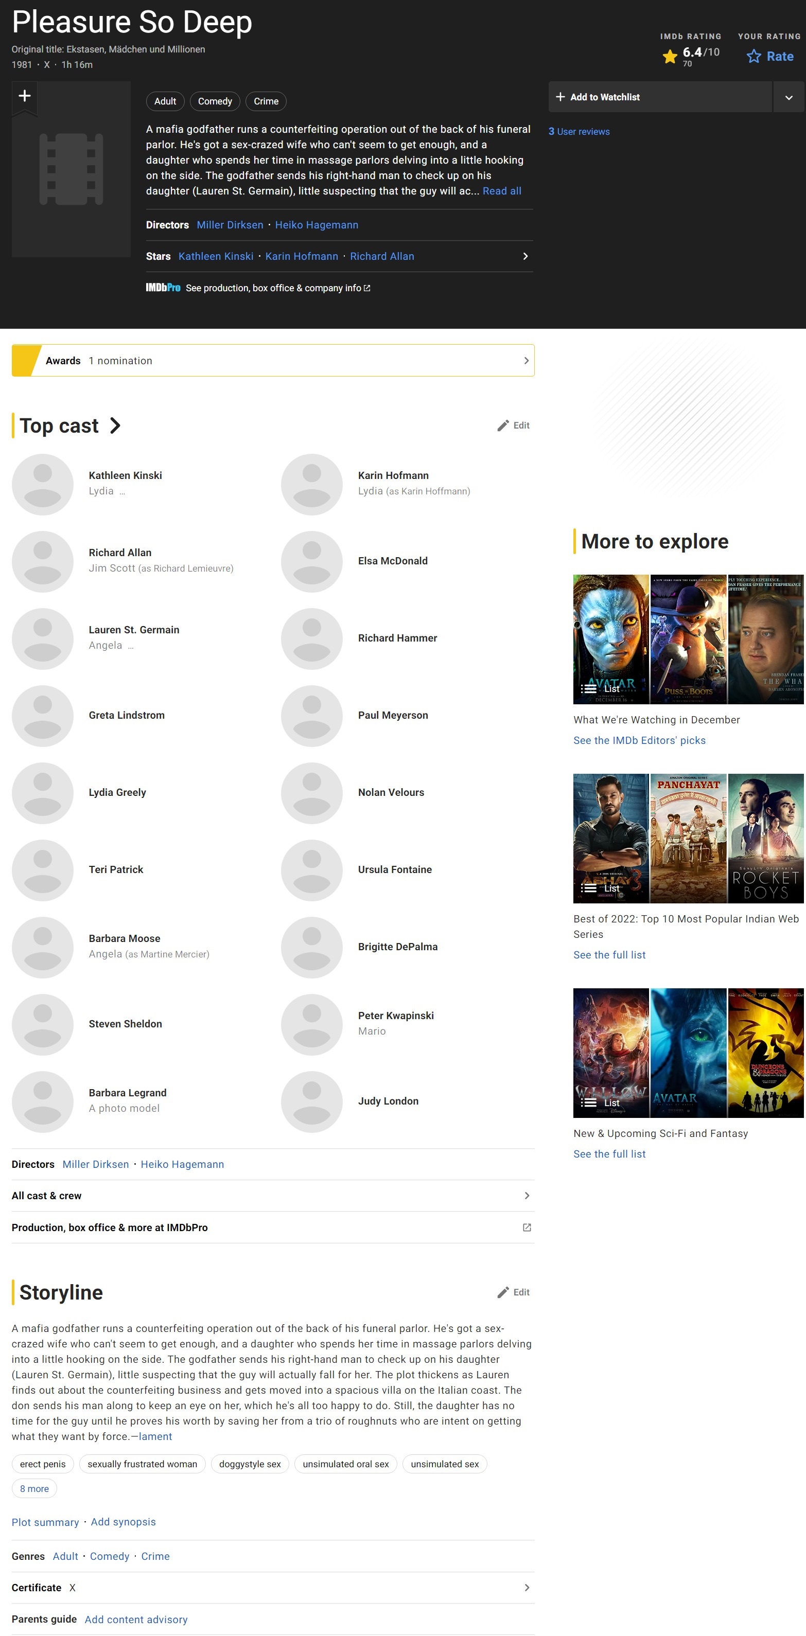Screen dimensions: 806x1636
Task: Click external link icon on IMDbPro production row
Action: 527,1228
